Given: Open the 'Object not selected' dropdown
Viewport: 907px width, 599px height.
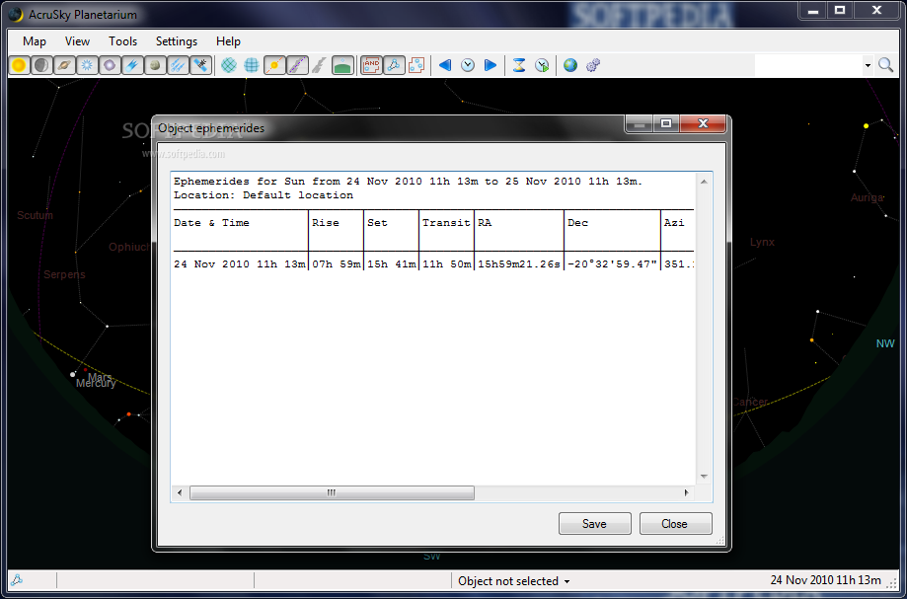Looking at the screenshot, I should [513, 581].
